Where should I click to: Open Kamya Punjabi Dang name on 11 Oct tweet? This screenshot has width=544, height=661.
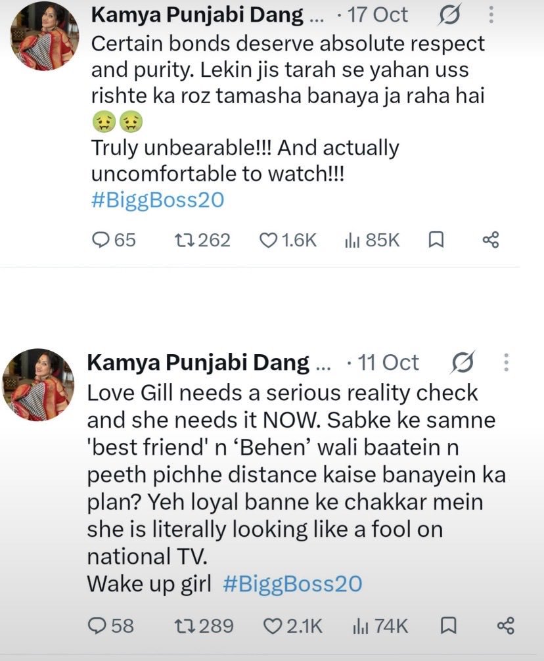[198, 363]
